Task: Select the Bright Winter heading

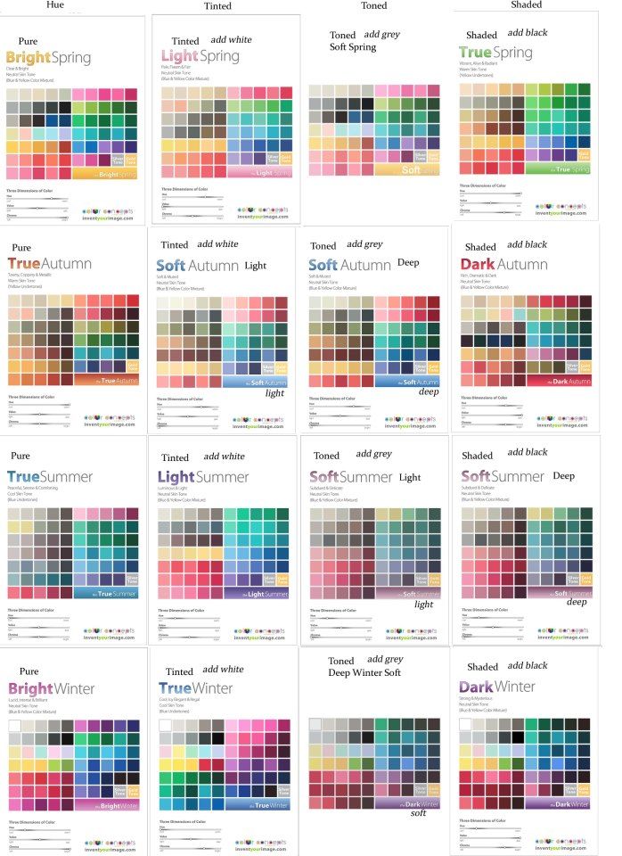Action: (x=52, y=689)
